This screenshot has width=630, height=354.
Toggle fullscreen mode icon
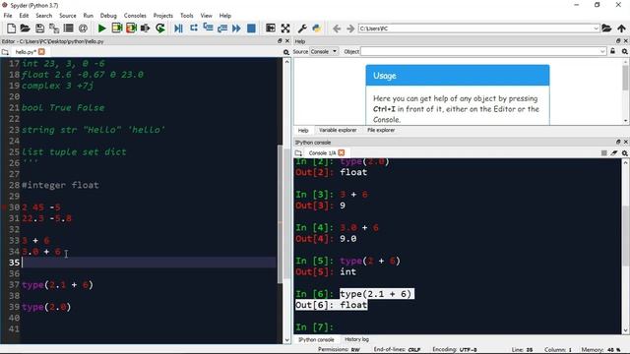coord(285,29)
